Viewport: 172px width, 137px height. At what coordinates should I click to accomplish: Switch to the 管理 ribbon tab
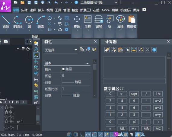pyautogui.click(x=66, y=10)
